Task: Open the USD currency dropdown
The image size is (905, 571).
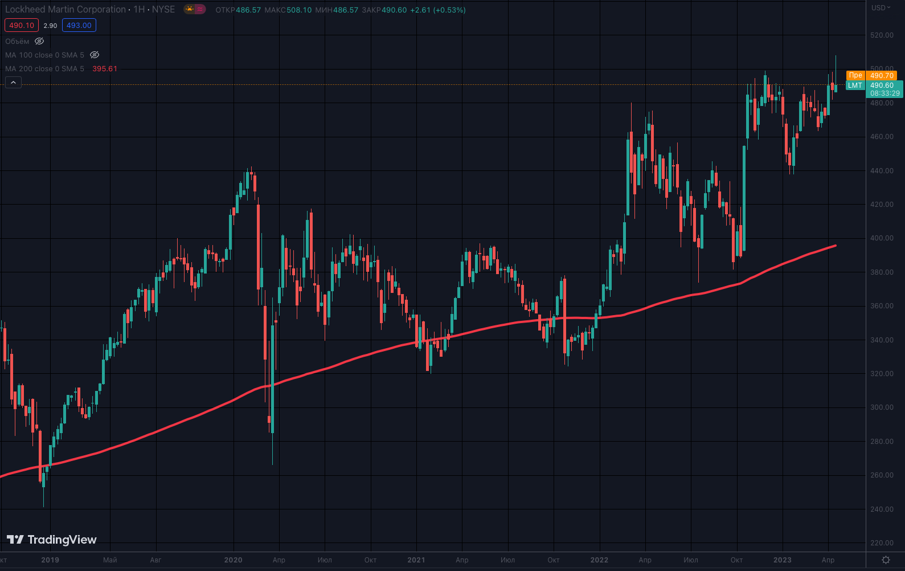Action: click(x=881, y=7)
